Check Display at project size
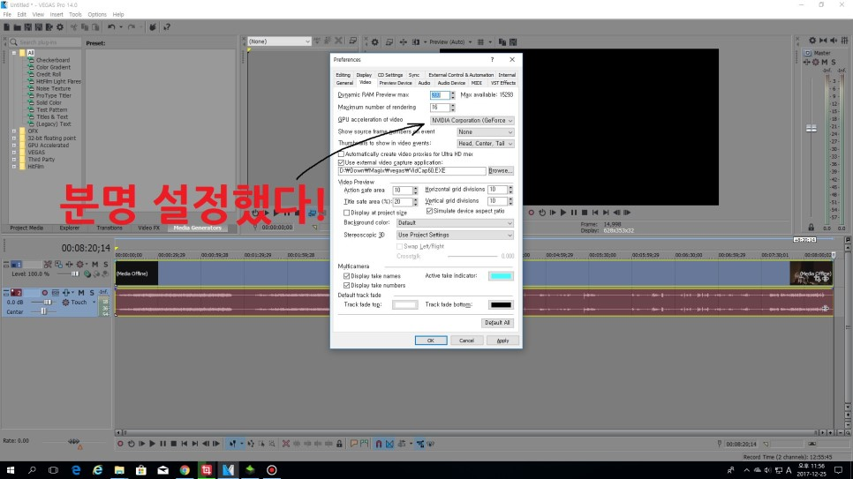 346,213
